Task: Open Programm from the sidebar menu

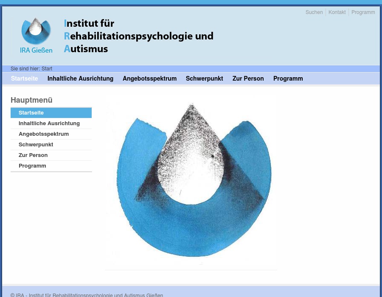Action: pos(32,165)
